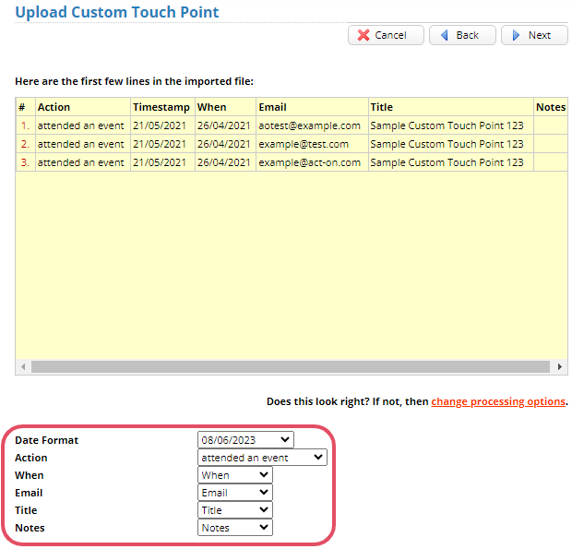Click the Title column header
The image size is (572, 549).
(451, 107)
